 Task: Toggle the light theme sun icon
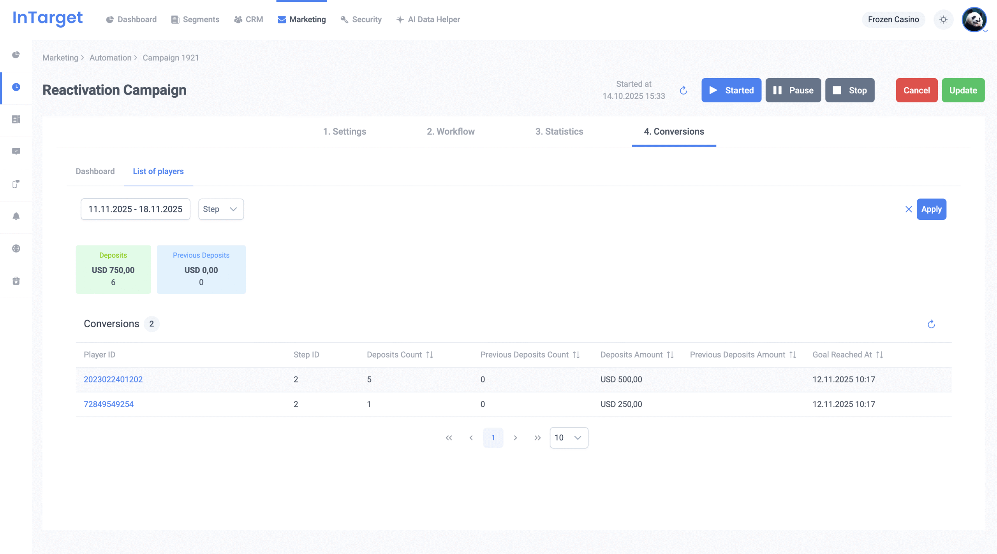[943, 19]
